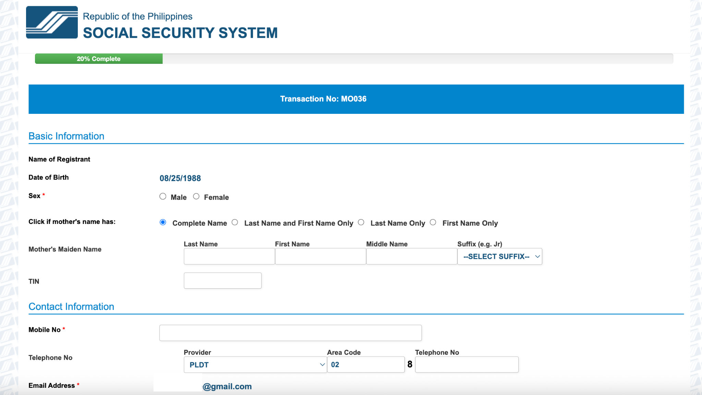Viewport: 702px width, 395px height.
Task: Choose Complete Name mother's name option
Action: (163, 223)
